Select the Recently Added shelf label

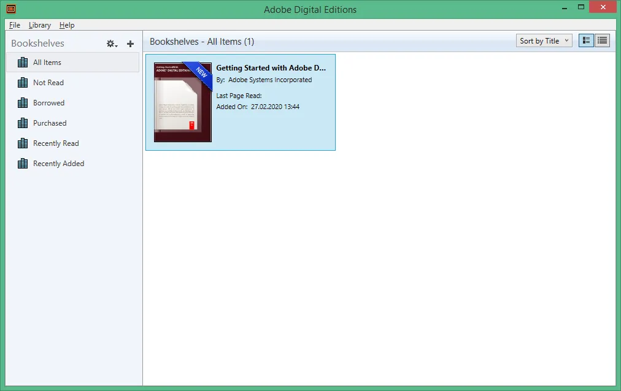(59, 163)
